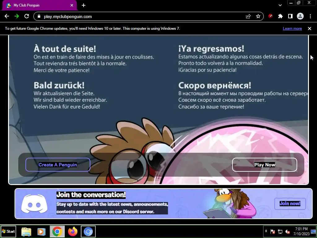This screenshot has height=238, width=317.
Task: Open Chrome three-dot menu
Action: pos(310,16)
